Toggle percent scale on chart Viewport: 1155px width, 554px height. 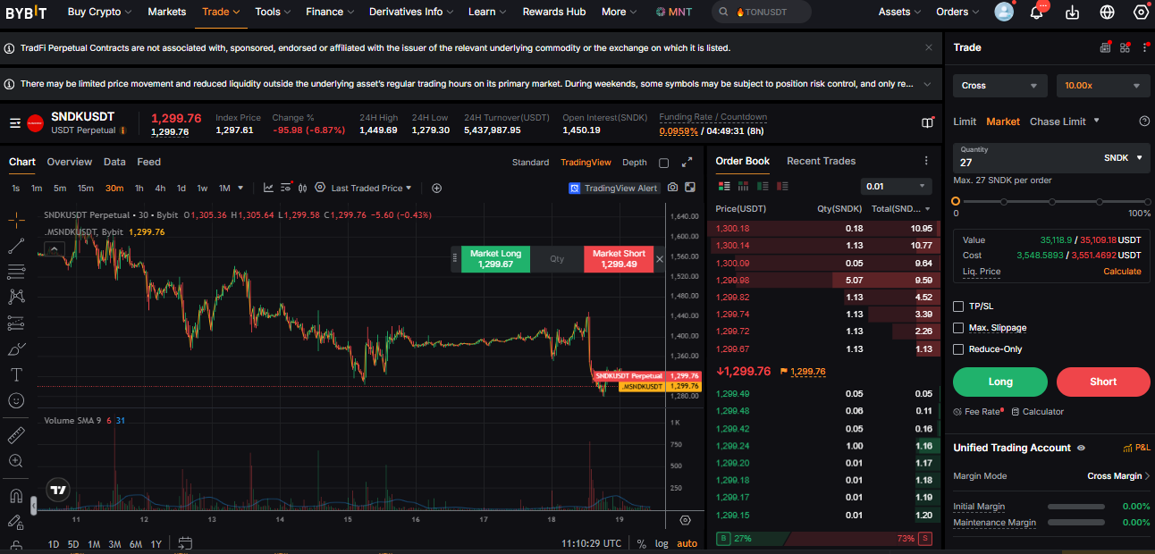pyautogui.click(x=641, y=543)
